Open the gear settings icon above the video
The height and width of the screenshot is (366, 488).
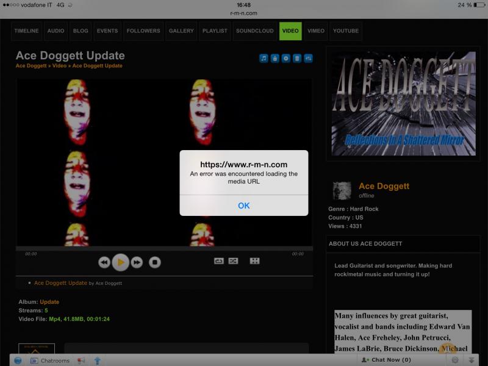click(x=285, y=59)
